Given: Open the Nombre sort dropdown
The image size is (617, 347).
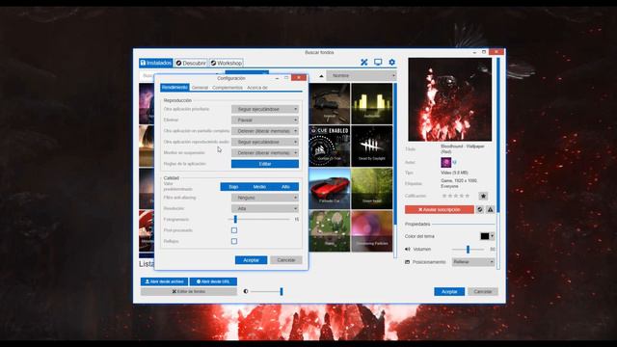Looking at the screenshot, I should pyautogui.click(x=361, y=75).
